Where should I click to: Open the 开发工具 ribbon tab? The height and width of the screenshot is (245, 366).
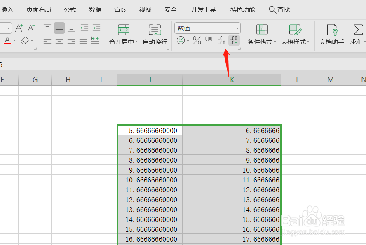[203, 9]
